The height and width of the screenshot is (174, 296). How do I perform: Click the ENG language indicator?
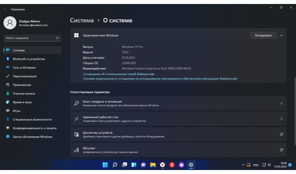(x=256, y=165)
